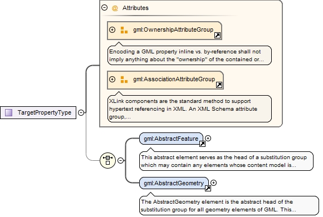Follow the AssociationAttributeGroup reference arrow
The width and height of the screenshot is (323, 217).
pos(219,85)
